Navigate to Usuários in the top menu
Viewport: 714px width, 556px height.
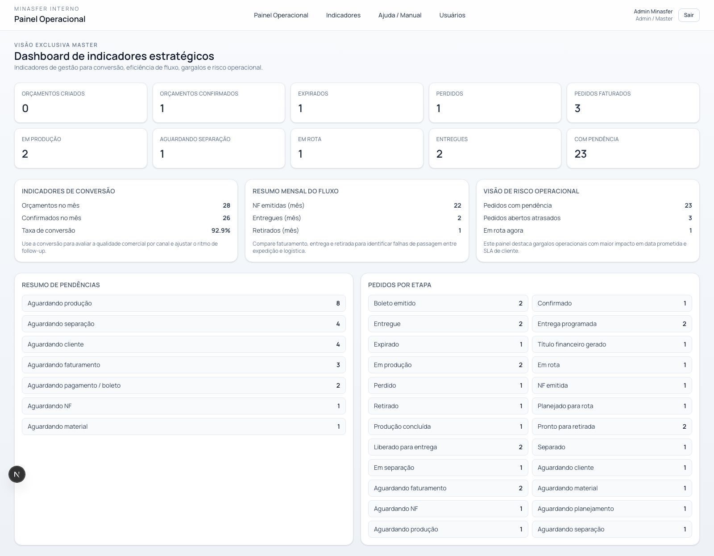(452, 15)
